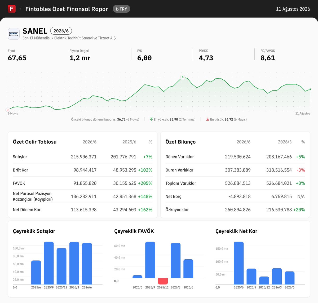Click the red Fintables F logo
Viewport: 318px width, 303px height.
pos(12,9)
